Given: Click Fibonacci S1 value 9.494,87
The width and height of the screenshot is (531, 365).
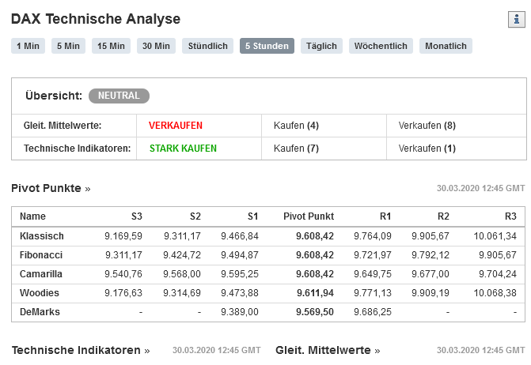Looking at the screenshot, I should point(240,255).
